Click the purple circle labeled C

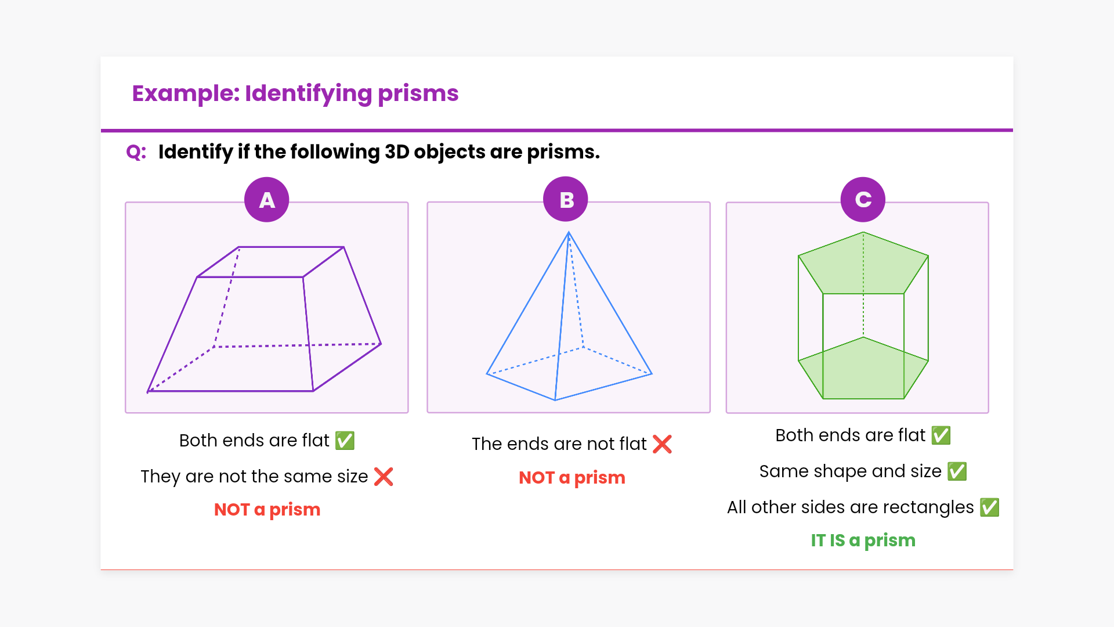863,200
